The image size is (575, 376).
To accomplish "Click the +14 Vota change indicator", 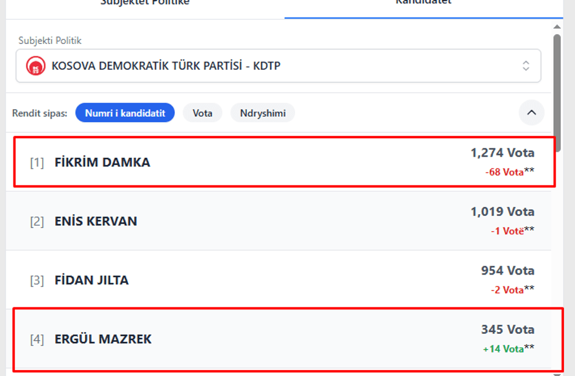I will 503,349.
